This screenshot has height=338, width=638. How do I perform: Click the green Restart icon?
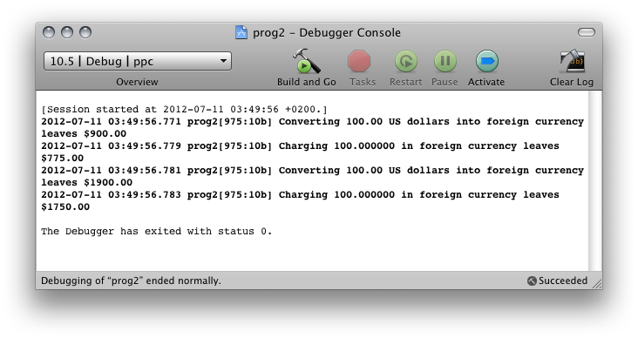405,61
